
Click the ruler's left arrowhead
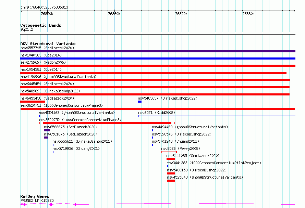[21, 11]
